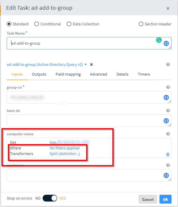Toggle the Stop on errors switch

click(x=50, y=198)
